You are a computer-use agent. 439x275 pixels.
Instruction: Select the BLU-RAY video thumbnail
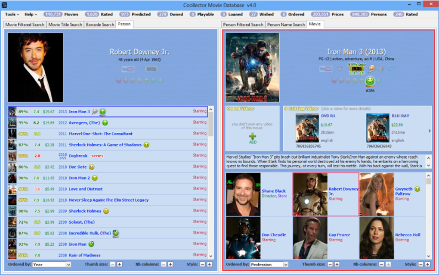[378, 128]
